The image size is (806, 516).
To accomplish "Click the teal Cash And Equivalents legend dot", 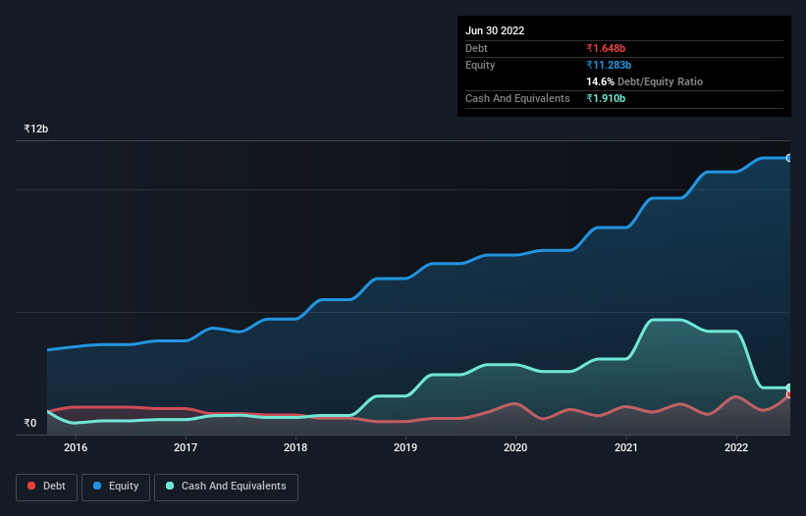I will (170, 486).
